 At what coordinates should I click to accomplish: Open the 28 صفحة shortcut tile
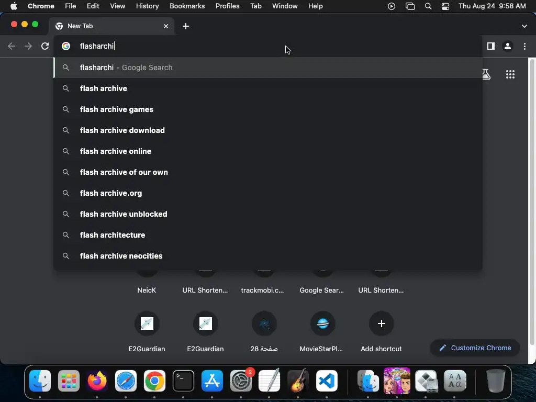tap(264, 331)
